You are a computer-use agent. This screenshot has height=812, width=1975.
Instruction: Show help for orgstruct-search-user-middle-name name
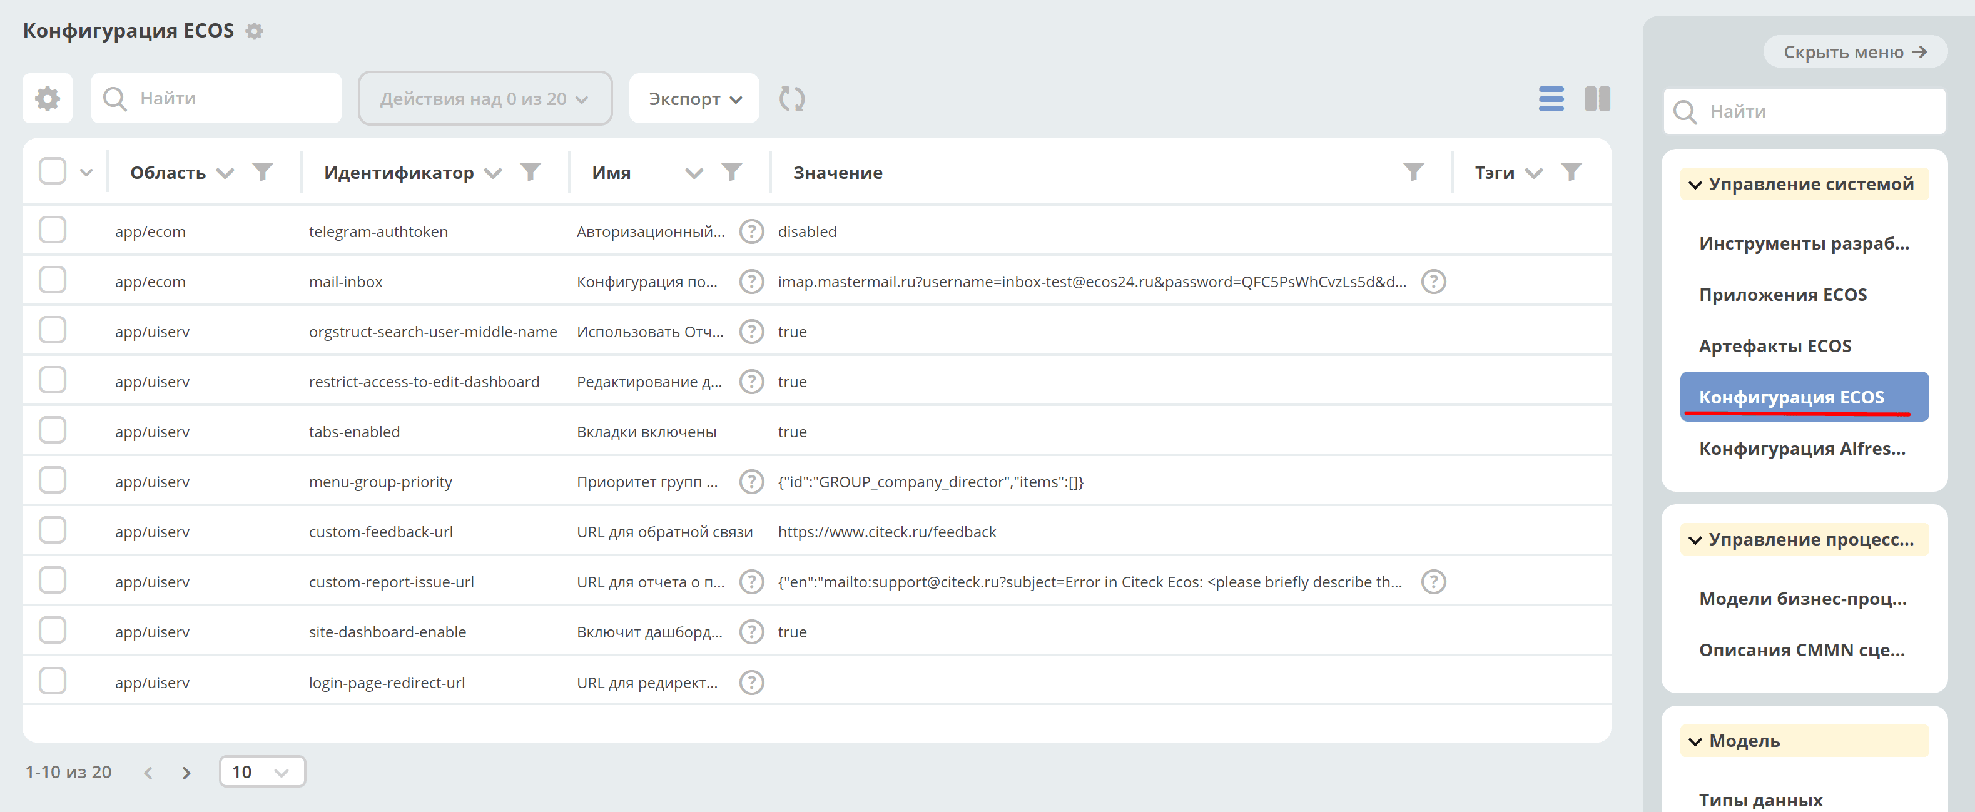(751, 331)
